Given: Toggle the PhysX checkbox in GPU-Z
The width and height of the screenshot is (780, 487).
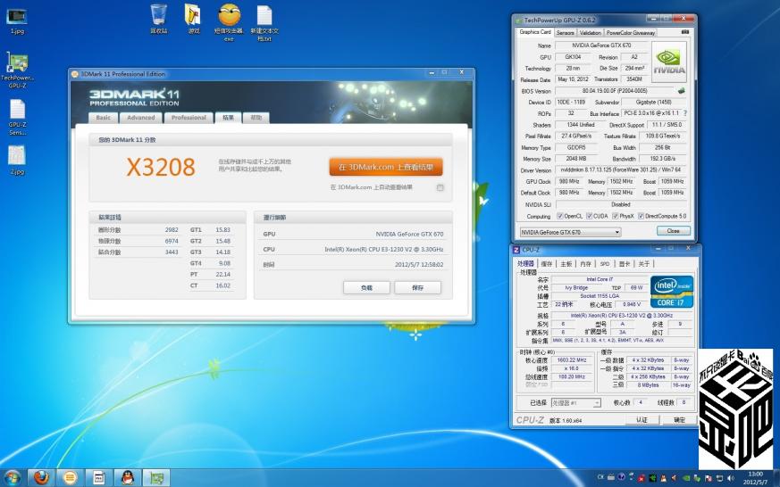Looking at the screenshot, I should coord(616,216).
